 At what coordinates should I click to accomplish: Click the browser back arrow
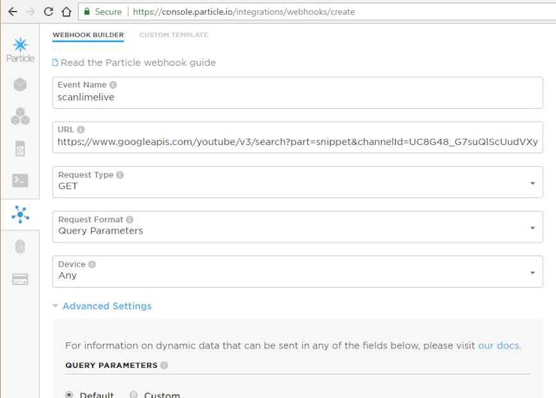13,12
